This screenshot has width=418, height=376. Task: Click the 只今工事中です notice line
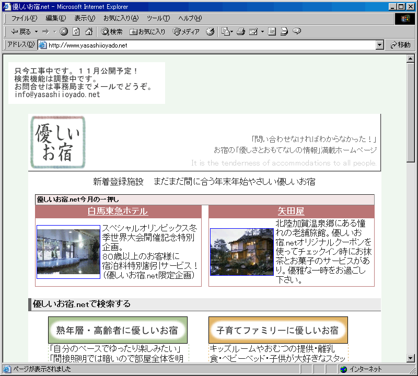pos(76,71)
